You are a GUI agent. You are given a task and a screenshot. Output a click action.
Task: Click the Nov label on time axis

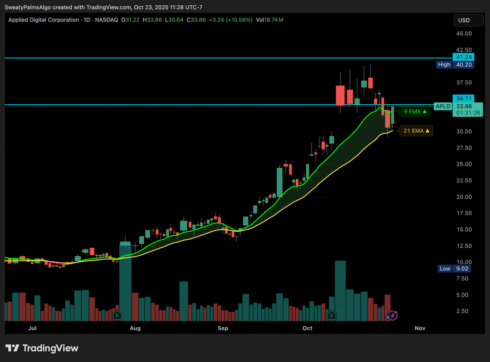coord(420,328)
